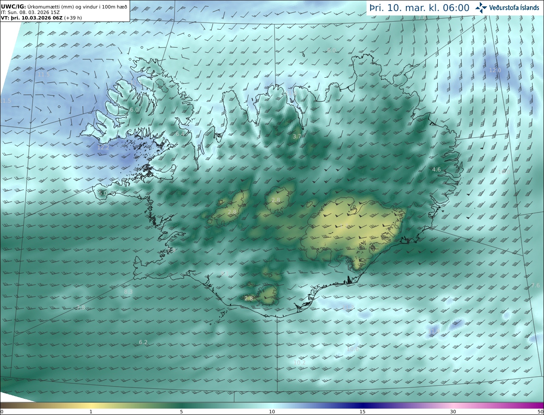The height and width of the screenshot is (415, 544).
Task: Click the '7.8' value in the southwest sea
Action: (x=81, y=308)
